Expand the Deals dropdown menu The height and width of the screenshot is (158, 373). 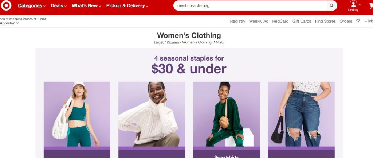tap(59, 6)
